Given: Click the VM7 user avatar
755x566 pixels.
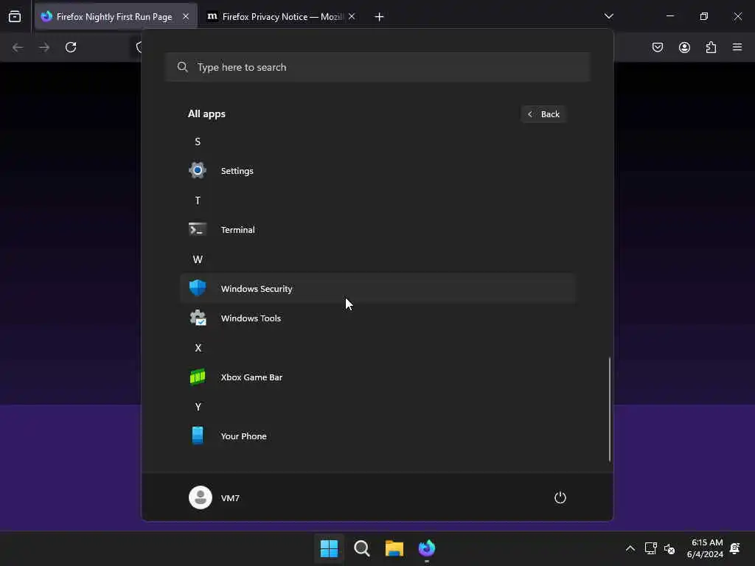Looking at the screenshot, I should 201,497.
